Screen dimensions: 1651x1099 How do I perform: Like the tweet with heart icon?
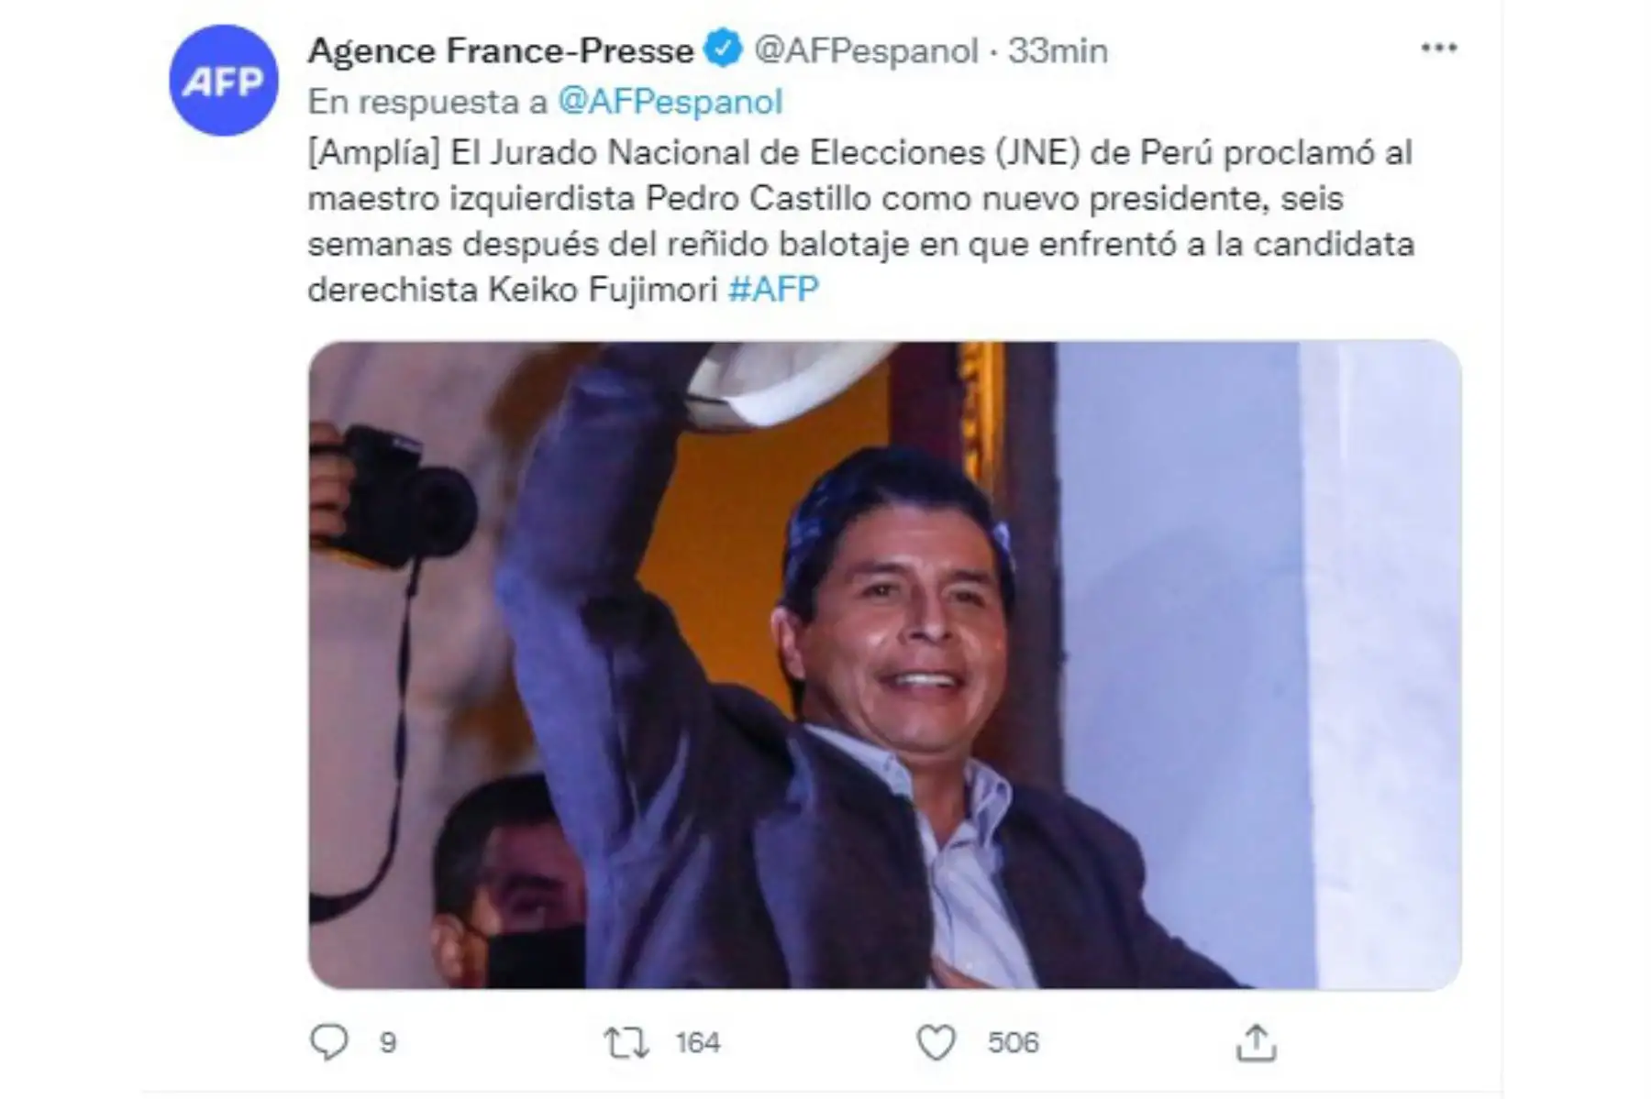coord(936,1042)
